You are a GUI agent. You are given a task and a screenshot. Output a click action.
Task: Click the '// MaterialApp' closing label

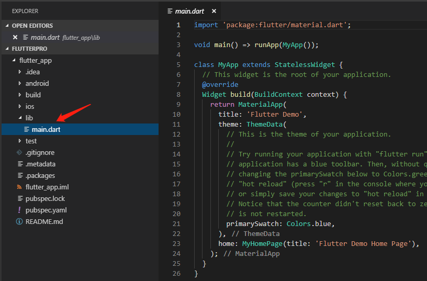tap(251, 254)
